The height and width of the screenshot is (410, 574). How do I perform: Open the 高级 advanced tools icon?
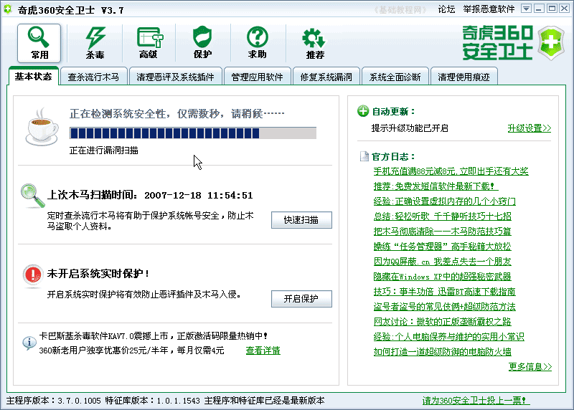click(x=149, y=43)
